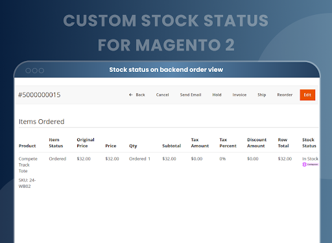The height and width of the screenshot is (243, 332).
Task: Select order number #5000000015
Action: click(40, 95)
